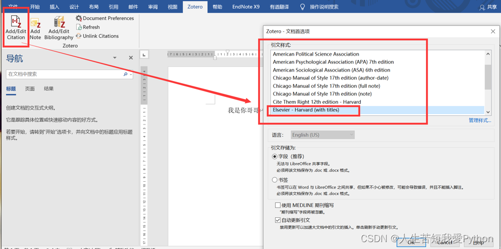This screenshot has height=249, width=501.
Task: Open the 有道翻译 tab
Action: (278, 7)
